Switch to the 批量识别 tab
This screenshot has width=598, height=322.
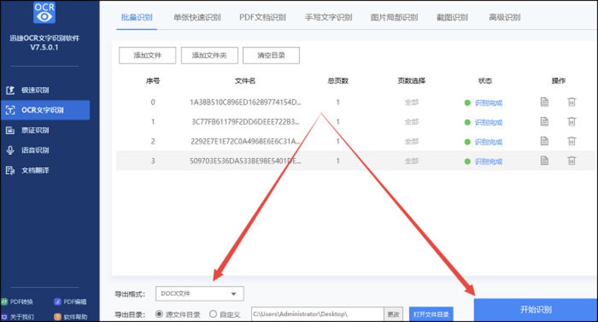click(x=137, y=17)
